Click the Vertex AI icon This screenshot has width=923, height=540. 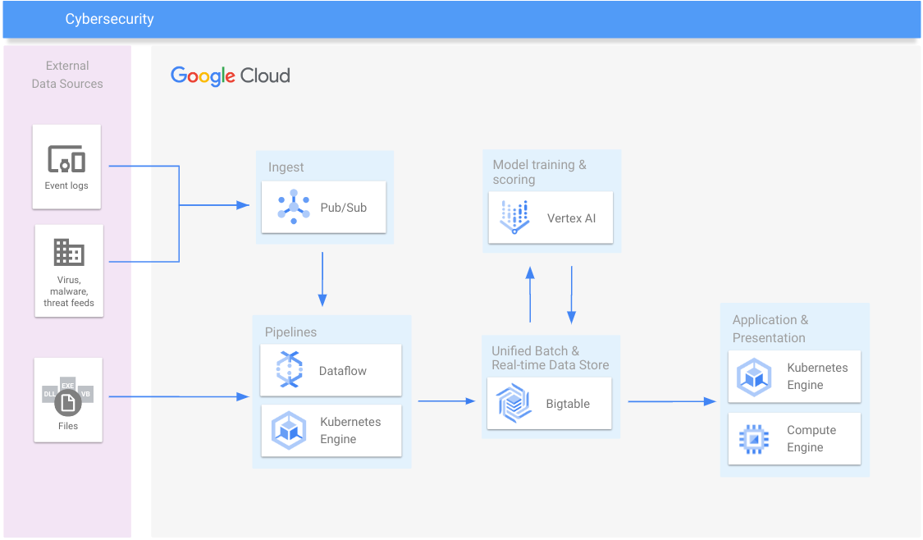click(x=514, y=218)
